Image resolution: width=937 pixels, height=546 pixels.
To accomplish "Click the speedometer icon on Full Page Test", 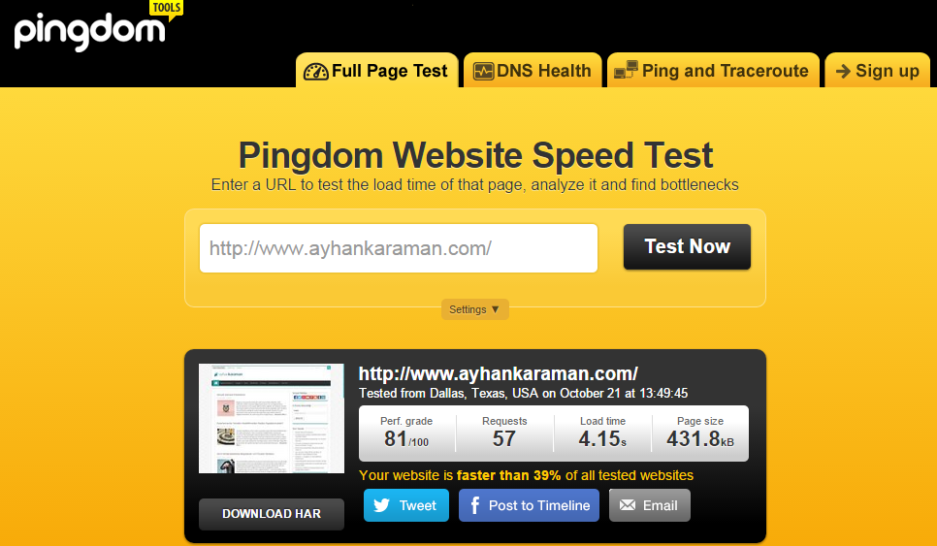I will coord(315,72).
